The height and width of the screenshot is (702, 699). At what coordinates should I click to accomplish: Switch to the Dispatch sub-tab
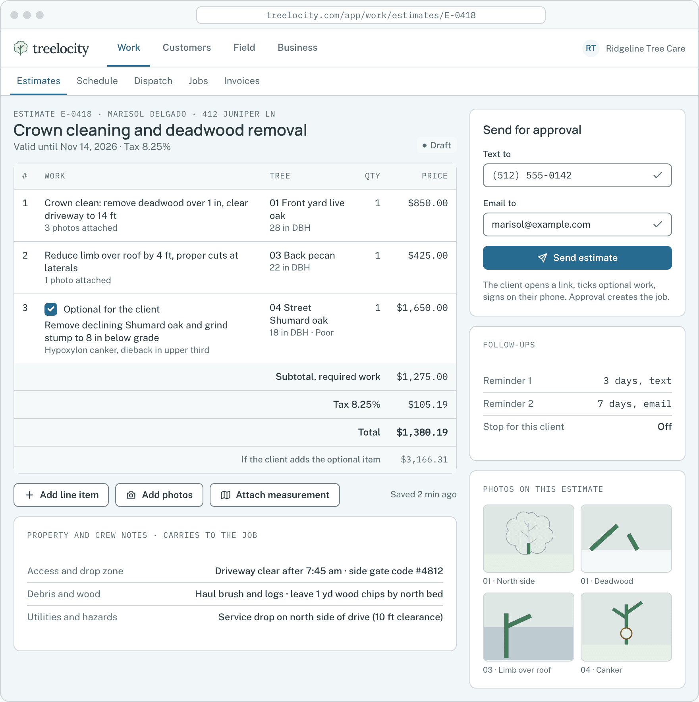153,81
